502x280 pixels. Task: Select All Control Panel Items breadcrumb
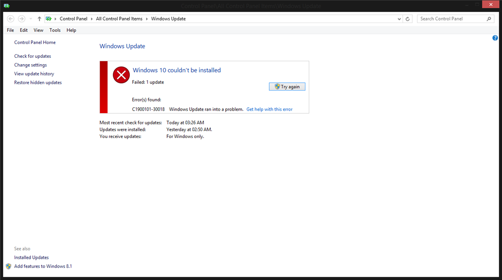(119, 19)
